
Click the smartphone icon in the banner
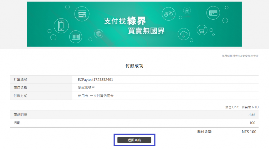tap(61, 26)
